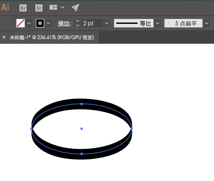Viewport: 214px width, 181px height.
Task: Open the 等比 width profile dropdown
Action: (x=157, y=23)
